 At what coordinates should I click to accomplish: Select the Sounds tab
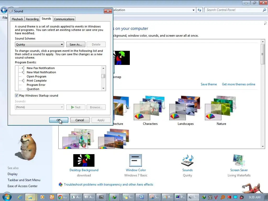pos(46,19)
